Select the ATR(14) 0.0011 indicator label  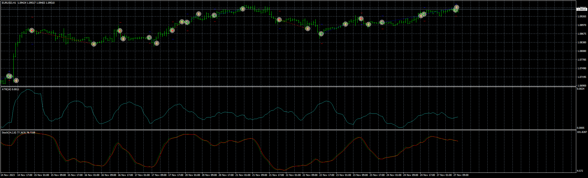coord(10,89)
